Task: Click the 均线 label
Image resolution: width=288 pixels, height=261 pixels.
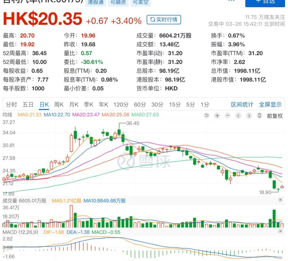Action: (7, 115)
